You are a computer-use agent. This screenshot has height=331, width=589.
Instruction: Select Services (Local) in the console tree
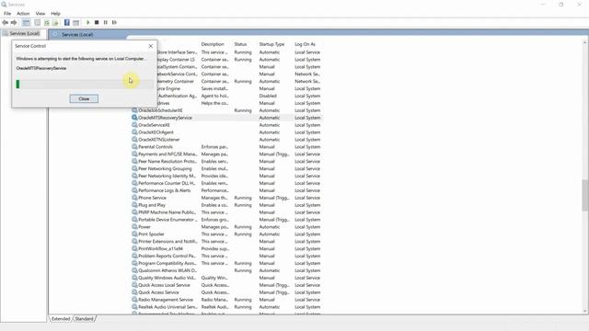tap(25, 33)
